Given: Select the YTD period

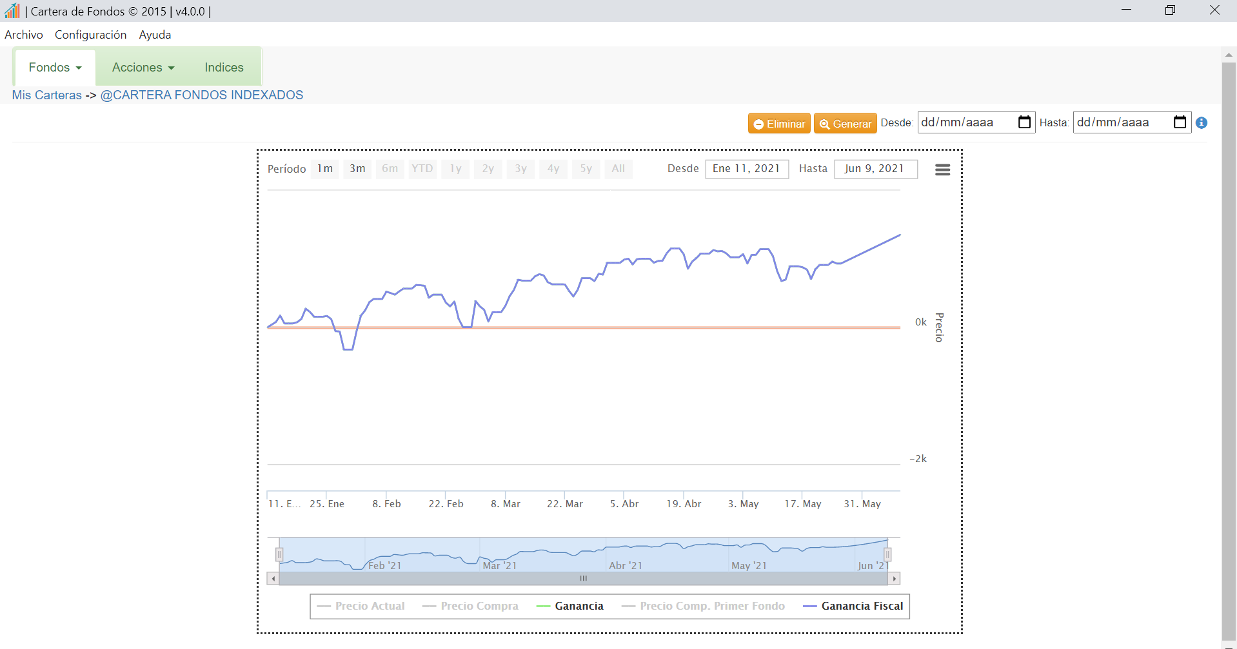Looking at the screenshot, I should coord(422,169).
